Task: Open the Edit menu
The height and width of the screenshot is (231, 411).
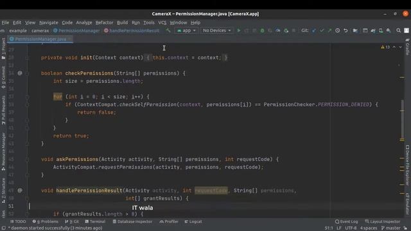Action: click(x=17, y=22)
